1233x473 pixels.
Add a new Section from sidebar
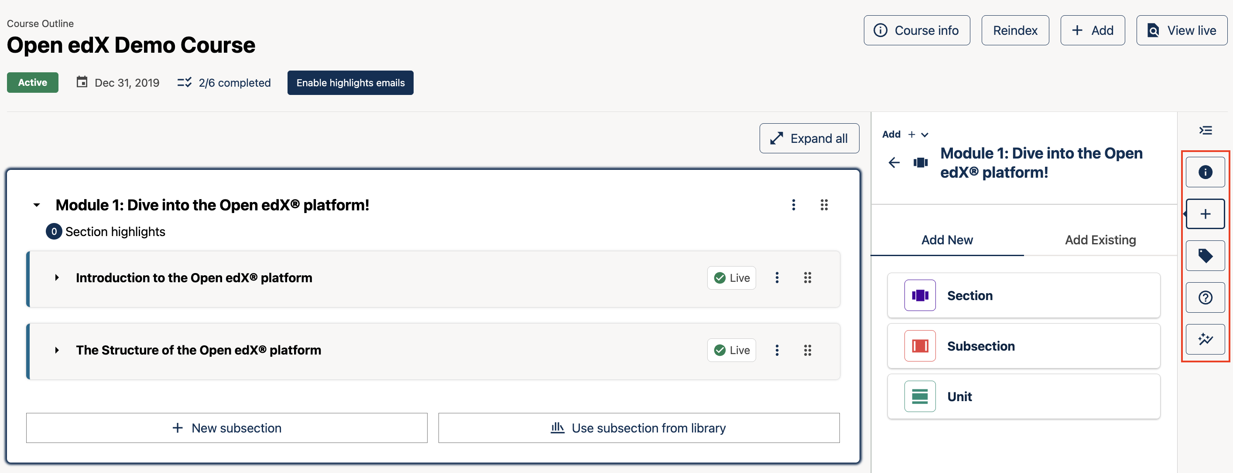pos(1023,295)
